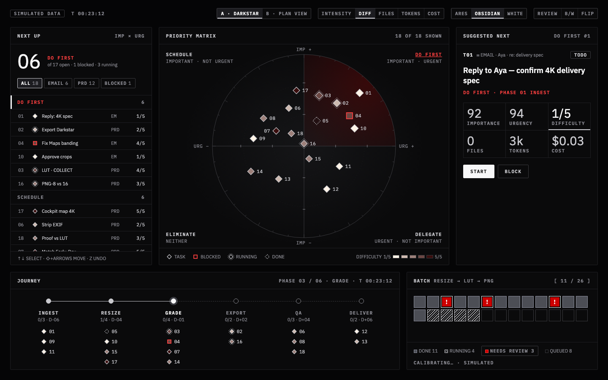Click the first hatched running batch tile
Viewport: 608px width, 380px height.
pos(433,315)
